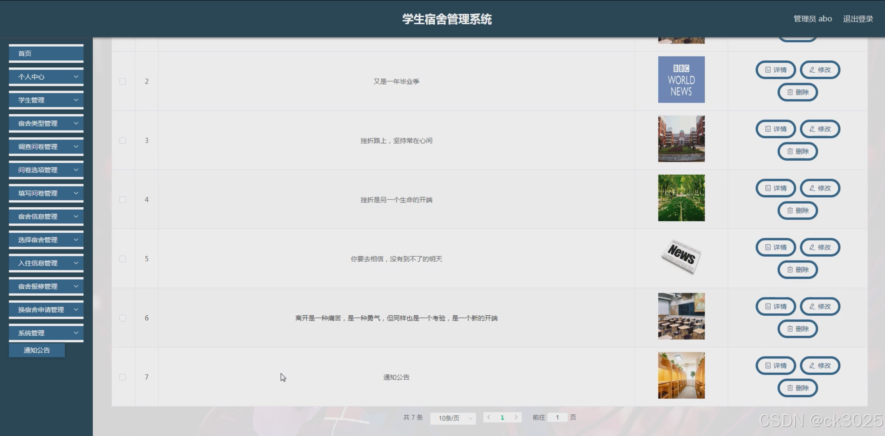Click the 退出登录 link
Image resolution: width=885 pixels, height=436 pixels.
tap(858, 19)
